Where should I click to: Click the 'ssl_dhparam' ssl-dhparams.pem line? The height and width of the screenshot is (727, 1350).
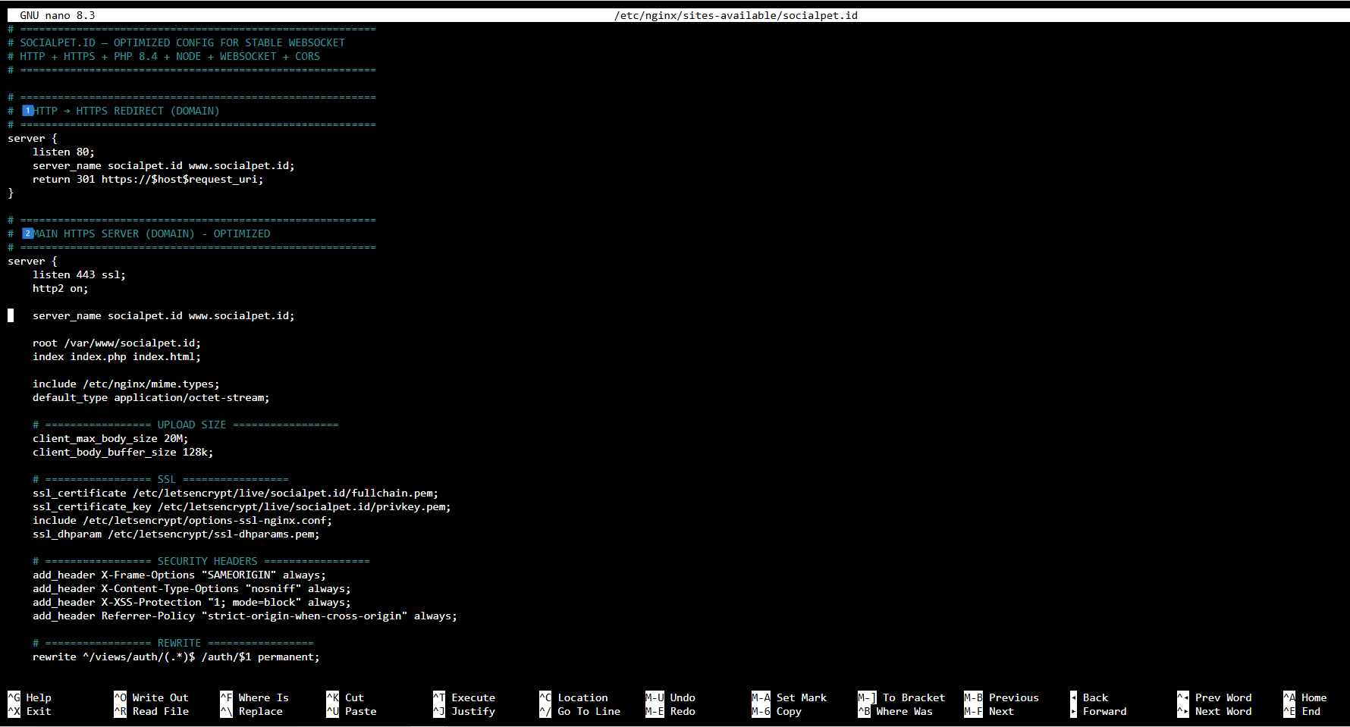click(176, 534)
